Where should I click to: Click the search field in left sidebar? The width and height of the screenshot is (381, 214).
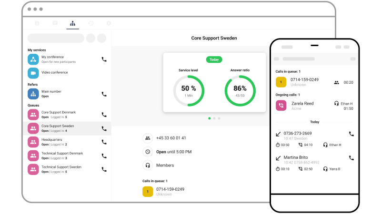tap(56, 38)
